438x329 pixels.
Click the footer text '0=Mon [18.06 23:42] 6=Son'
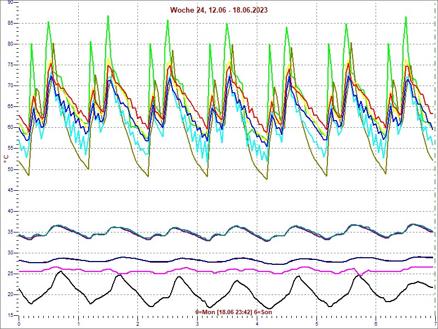pyautogui.click(x=234, y=312)
